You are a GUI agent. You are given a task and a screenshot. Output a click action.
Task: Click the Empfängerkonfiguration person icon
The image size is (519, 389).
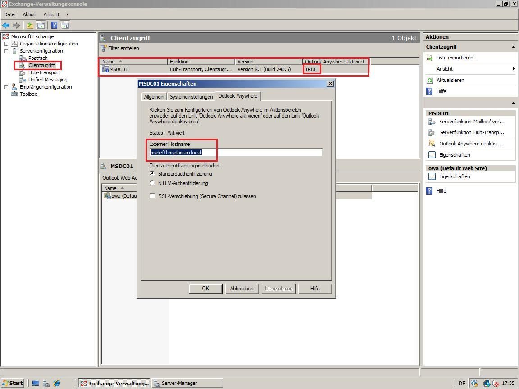point(14,87)
